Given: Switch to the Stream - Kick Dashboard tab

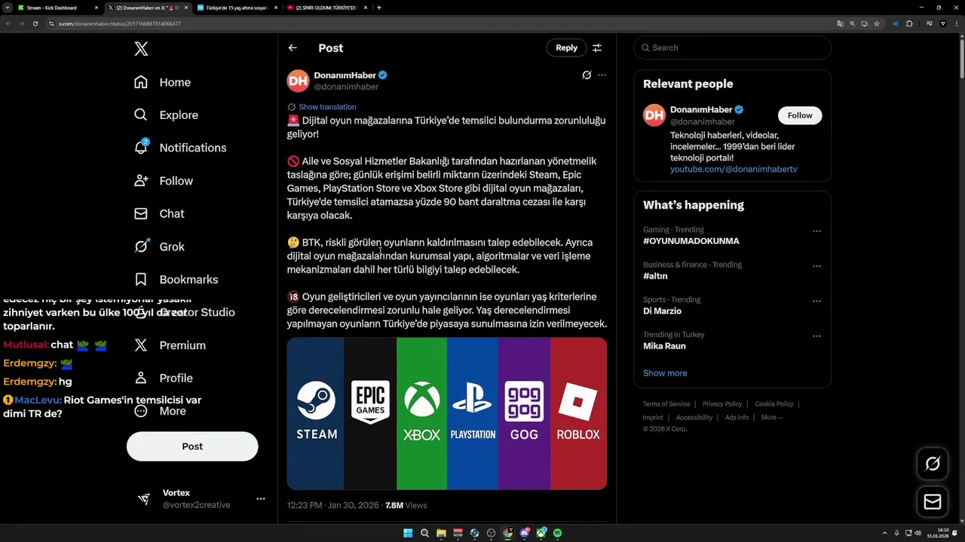Looking at the screenshot, I should (x=58, y=8).
